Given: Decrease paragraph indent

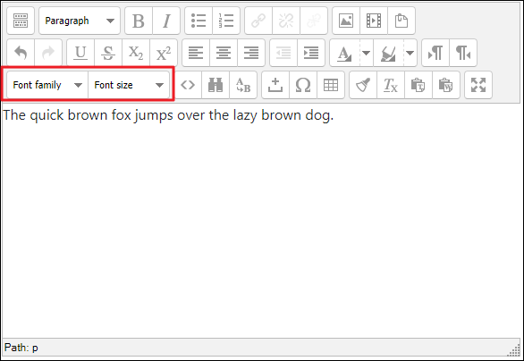Looking at the screenshot, I should 283,53.
